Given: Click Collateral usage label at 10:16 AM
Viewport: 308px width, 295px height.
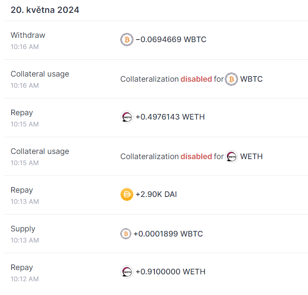Looking at the screenshot, I should point(40,74).
